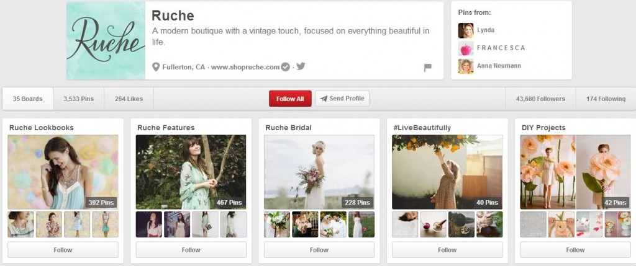This screenshot has width=636, height=266.
Task: Open third small thumbnail under DIY Projects
Action: tap(590, 224)
